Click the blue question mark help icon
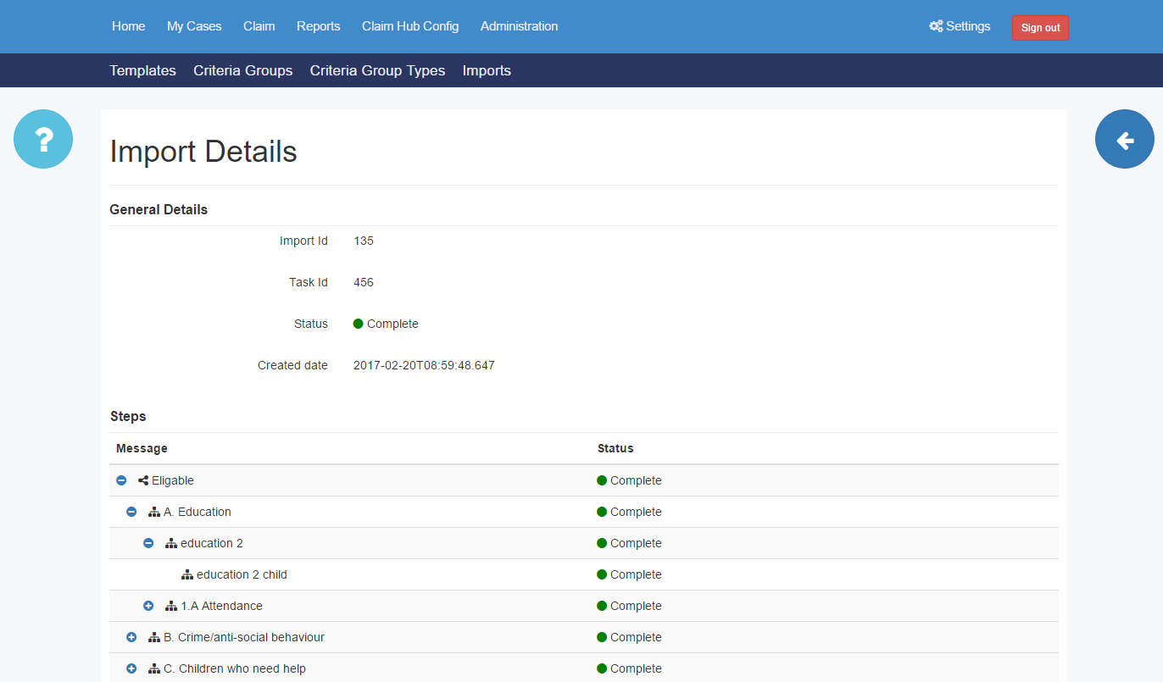Image resolution: width=1163 pixels, height=682 pixels. [43, 139]
